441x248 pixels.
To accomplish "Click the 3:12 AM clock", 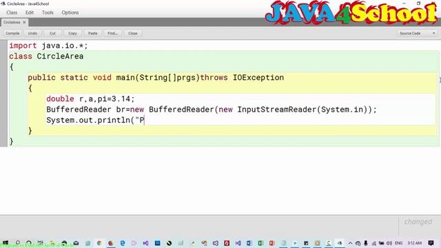I will (415, 243).
